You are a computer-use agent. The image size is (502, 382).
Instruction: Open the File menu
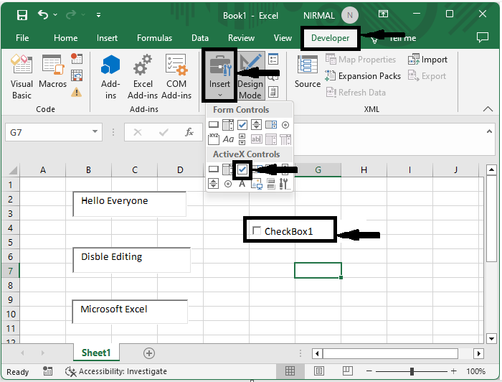click(22, 38)
